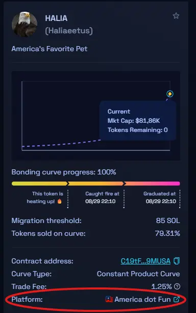The height and width of the screenshot is (313, 196).
Task: Click the Haliaeetus subtitle text
Action: [69, 31]
